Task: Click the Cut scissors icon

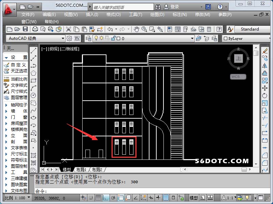Action: click(x=69, y=30)
